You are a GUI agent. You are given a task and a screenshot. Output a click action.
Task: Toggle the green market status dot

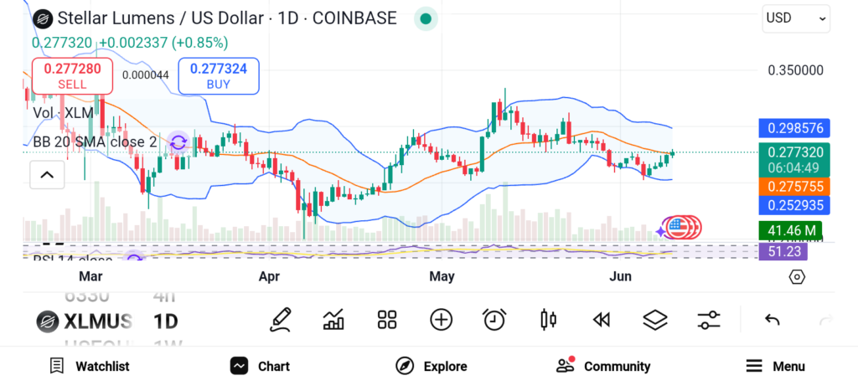tap(426, 18)
